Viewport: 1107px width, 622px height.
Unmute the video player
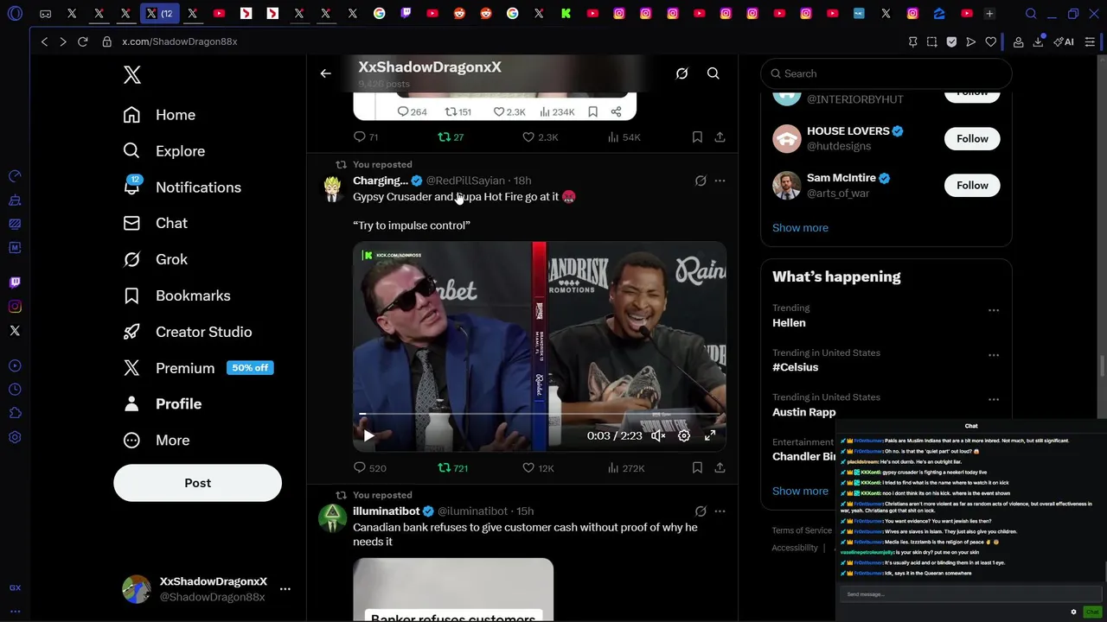tap(658, 436)
